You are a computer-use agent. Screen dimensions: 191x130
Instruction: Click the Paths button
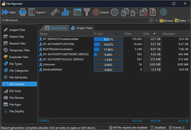180,21
